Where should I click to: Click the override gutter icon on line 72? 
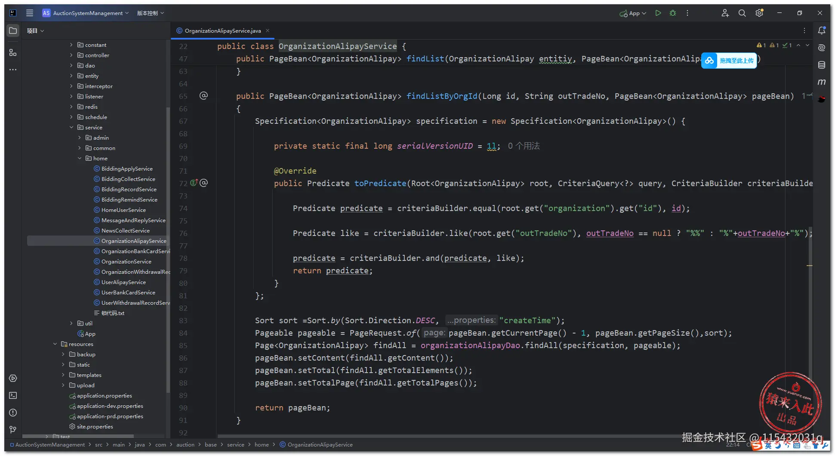click(194, 183)
